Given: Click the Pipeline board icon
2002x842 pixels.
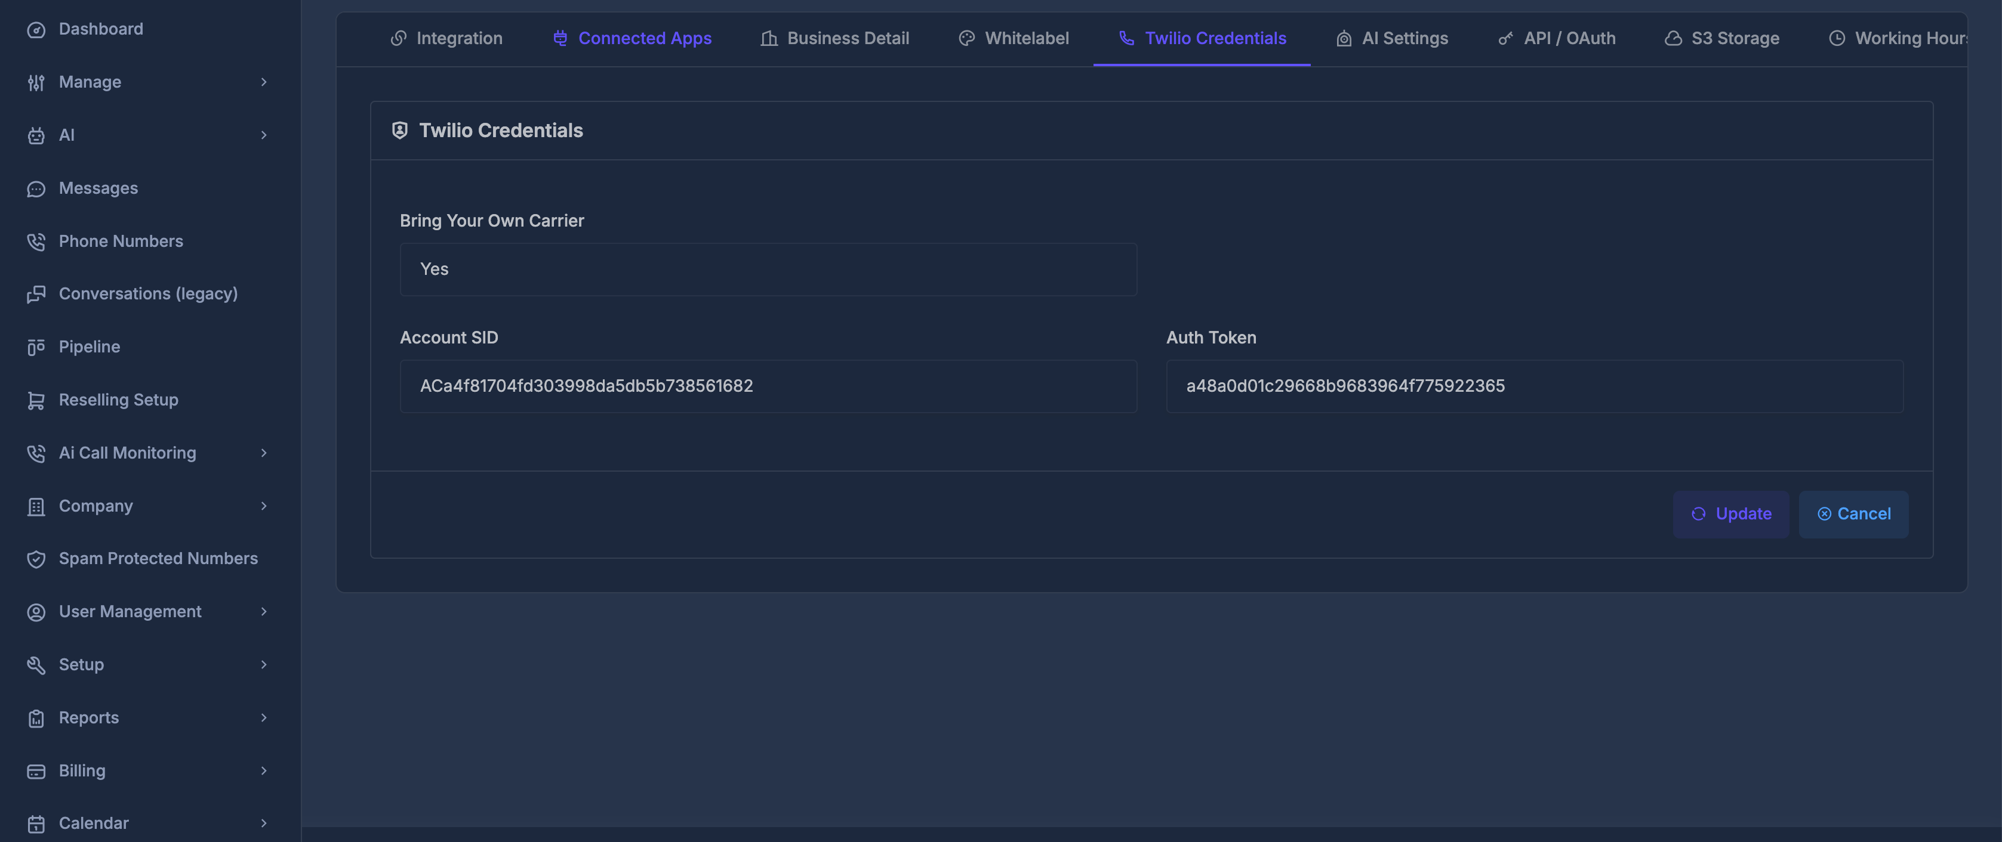Looking at the screenshot, I should click(x=36, y=347).
